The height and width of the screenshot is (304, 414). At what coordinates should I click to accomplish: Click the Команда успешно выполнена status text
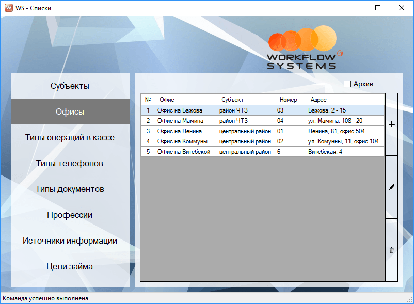point(45,298)
